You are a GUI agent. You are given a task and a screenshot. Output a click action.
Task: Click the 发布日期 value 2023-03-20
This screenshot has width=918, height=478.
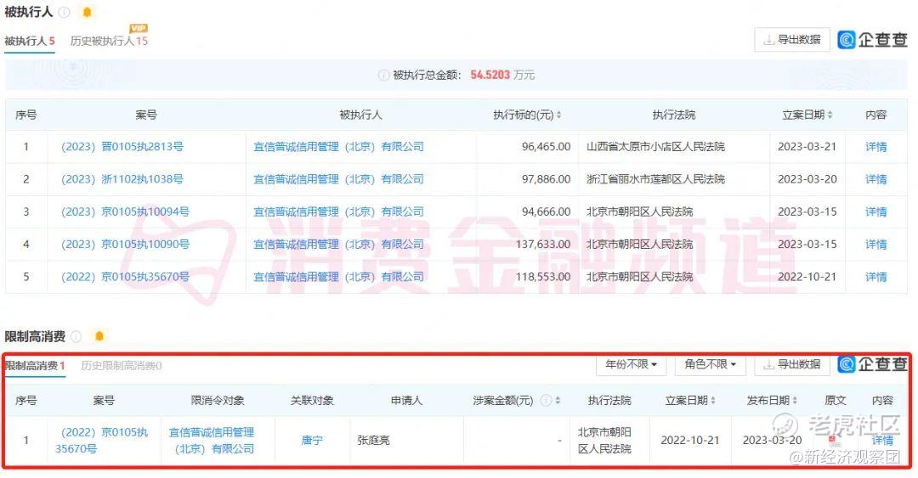[x=772, y=441]
